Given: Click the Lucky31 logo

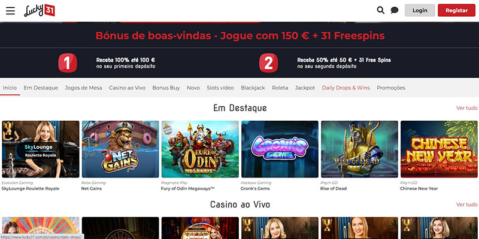Looking at the screenshot, I should (x=40, y=10).
